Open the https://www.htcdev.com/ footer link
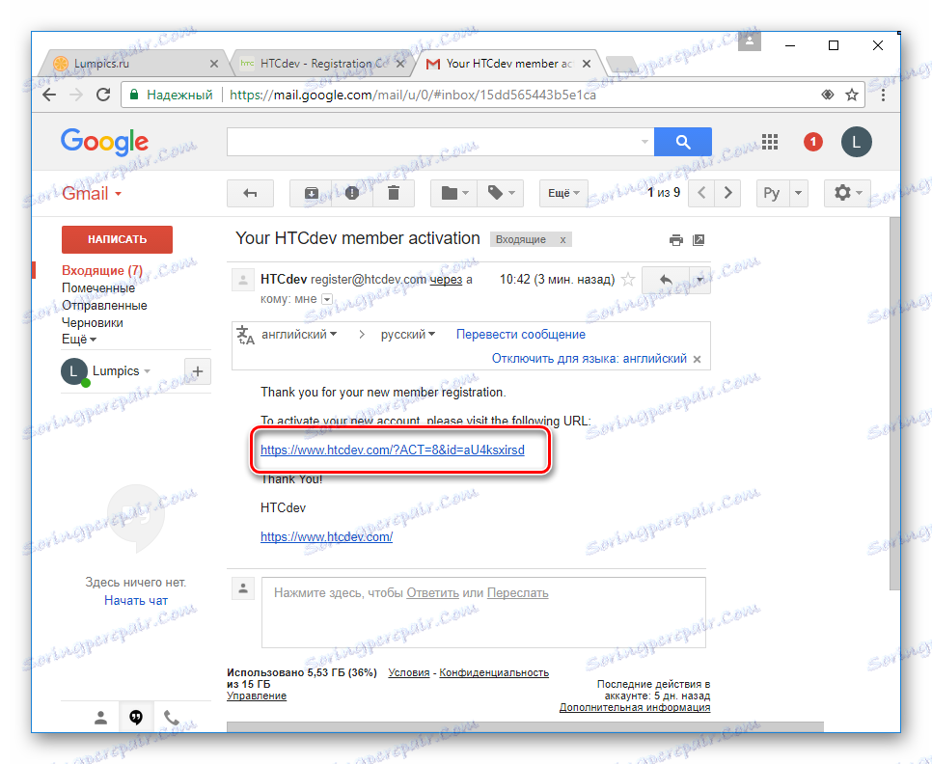The width and height of the screenshot is (932, 764). pyautogui.click(x=326, y=537)
